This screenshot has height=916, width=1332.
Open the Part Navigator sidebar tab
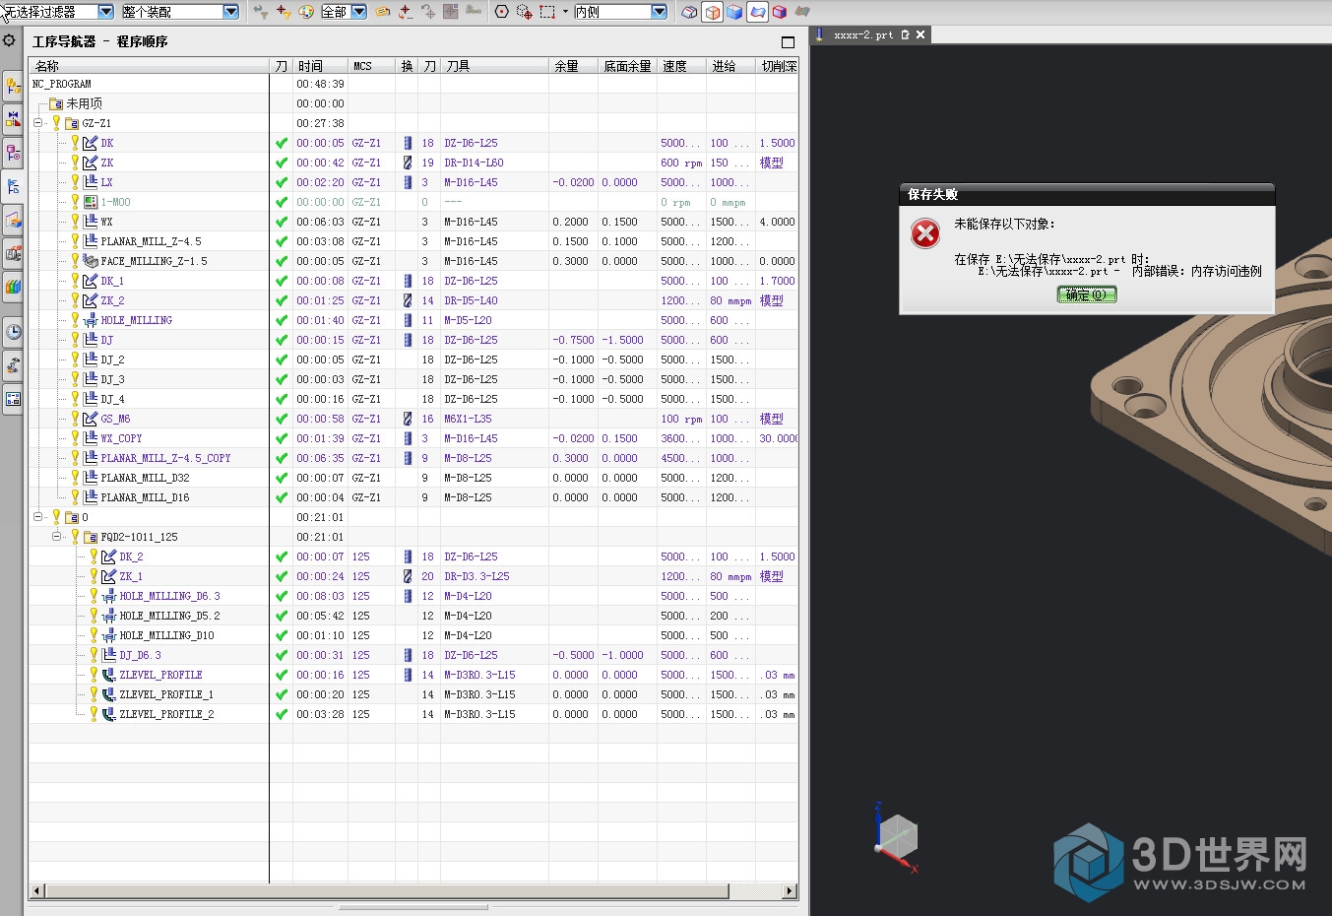point(13,153)
